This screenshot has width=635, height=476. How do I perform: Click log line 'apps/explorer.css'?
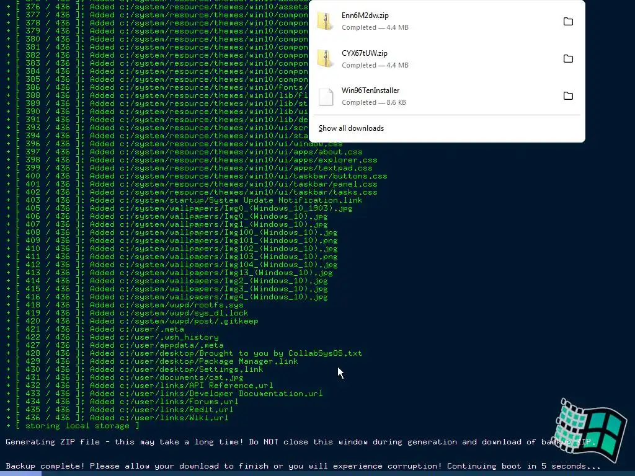pyautogui.click(x=192, y=159)
